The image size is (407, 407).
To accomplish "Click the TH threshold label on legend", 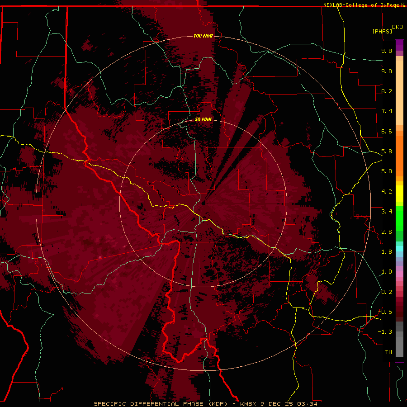I will [388, 352].
